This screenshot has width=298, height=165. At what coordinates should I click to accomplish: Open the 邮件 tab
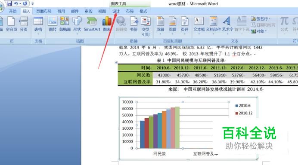pos(74,11)
